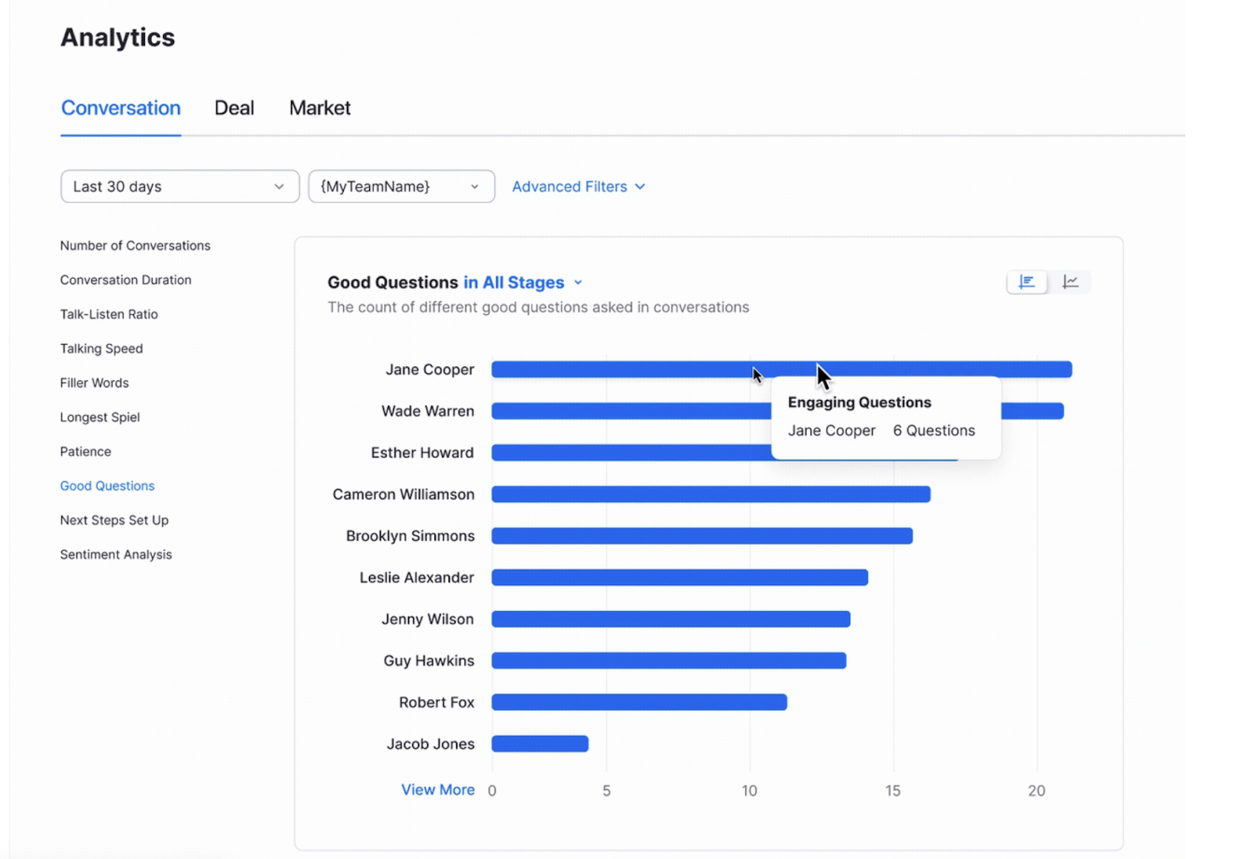Switch to bar chart view icon
This screenshot has height=859, width=1259.
click(x=1026, y=282)
